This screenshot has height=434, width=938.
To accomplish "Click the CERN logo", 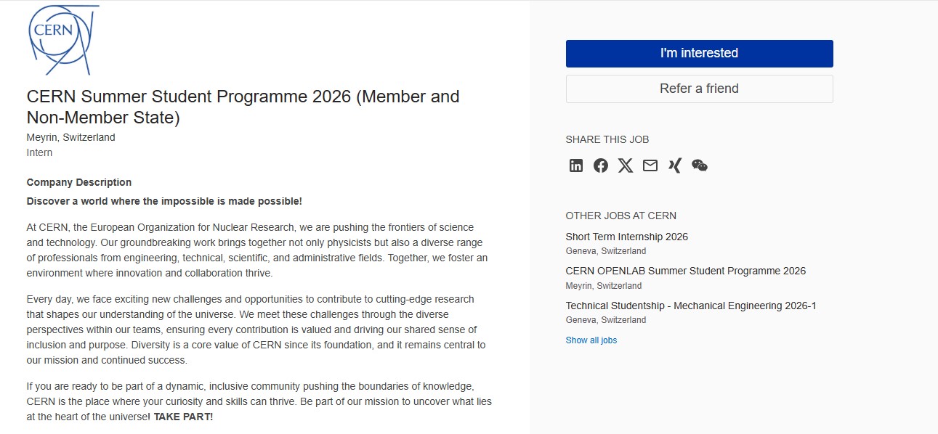I will [61, 40].
